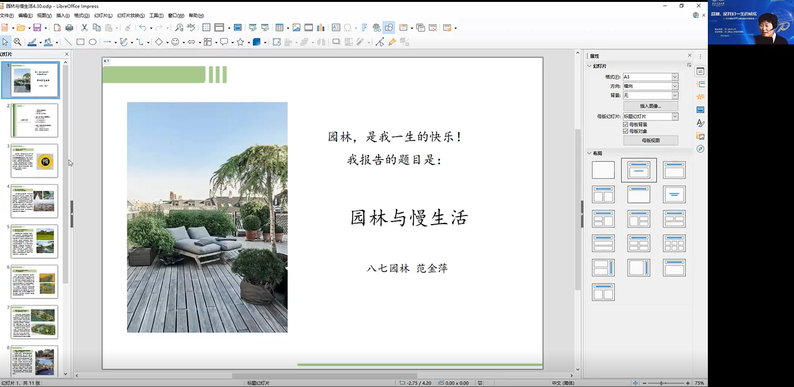
Task: Click the 插入图像 button
Action: pyautogui.click(x=650, y=106)
